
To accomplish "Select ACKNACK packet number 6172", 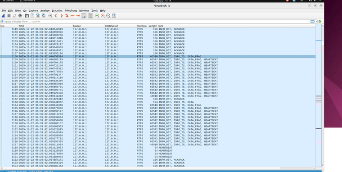I will click(157, 99).
